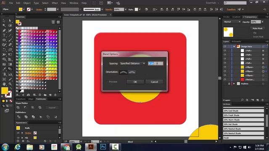The width and height of the screenshot is (269, 151).
Task: Show swatches in list view
Action: [x=53, y=22]
